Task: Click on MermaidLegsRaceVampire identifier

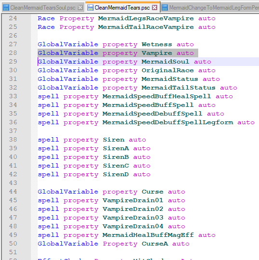Action: point(146,19)
